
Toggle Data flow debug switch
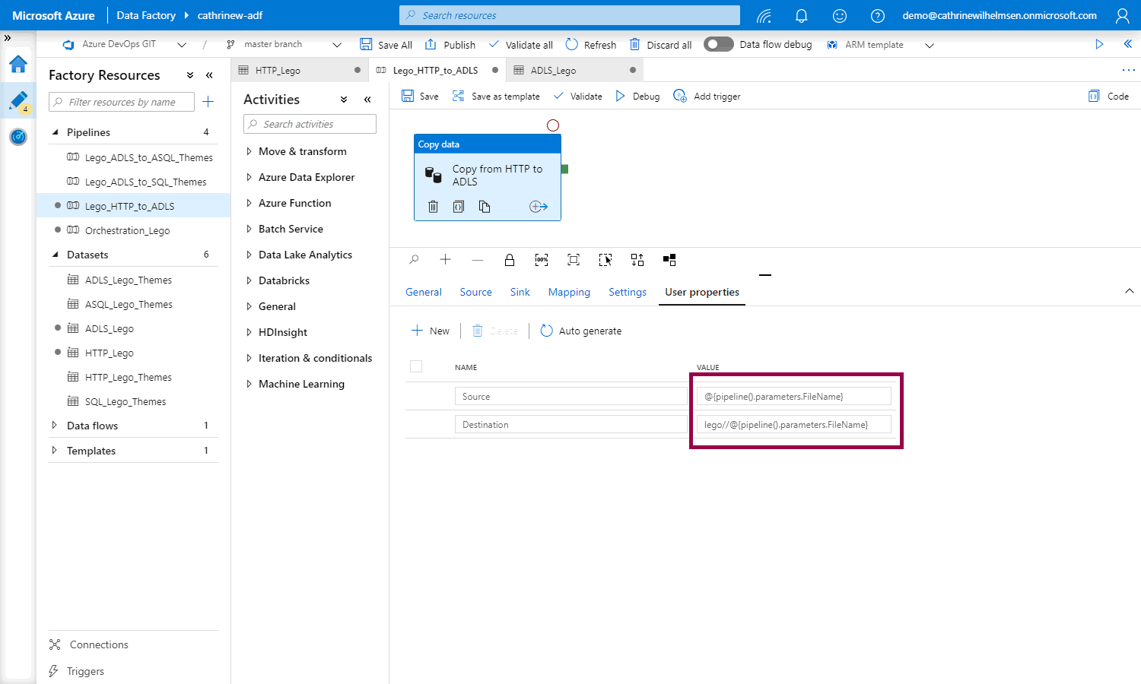[718, 45]
